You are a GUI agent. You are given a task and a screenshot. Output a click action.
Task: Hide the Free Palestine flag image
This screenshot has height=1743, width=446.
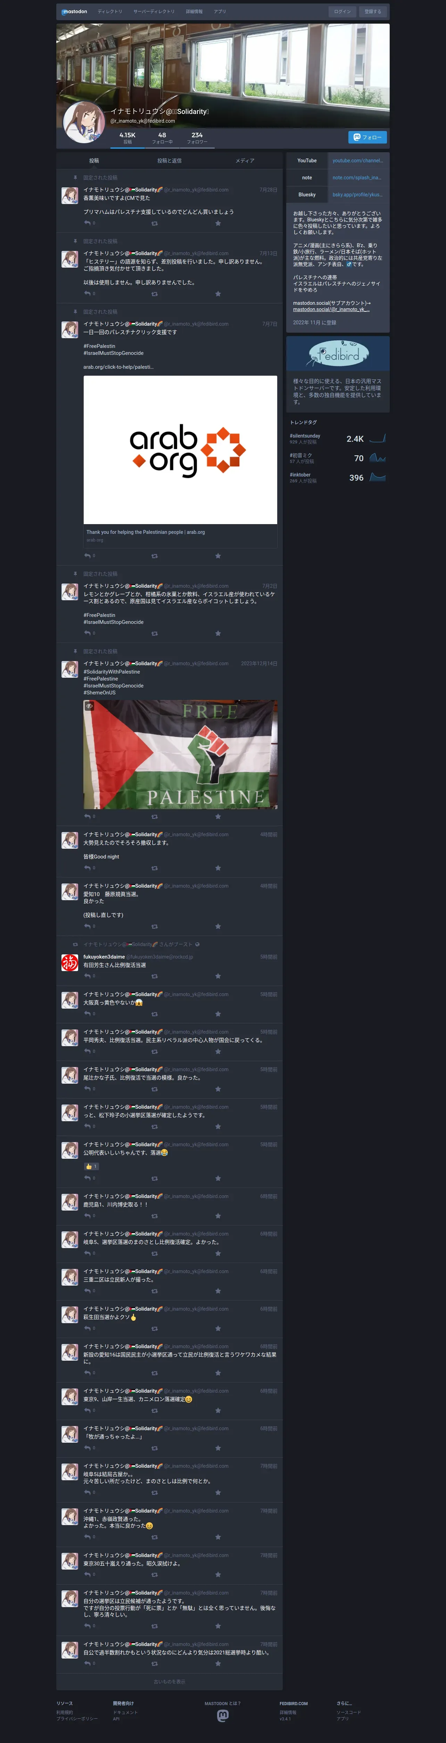89,706
